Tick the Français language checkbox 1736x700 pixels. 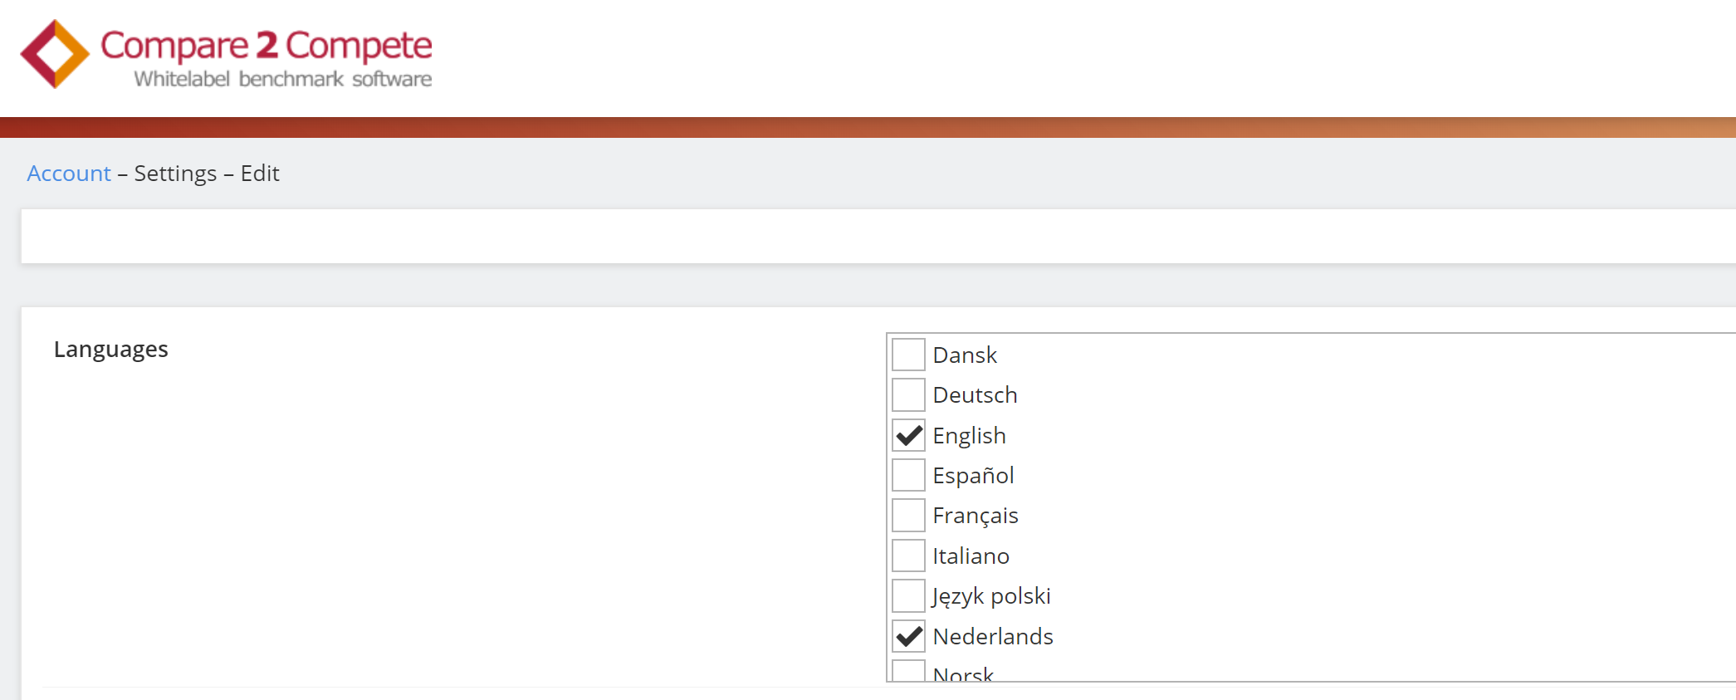tap(908, 515)
